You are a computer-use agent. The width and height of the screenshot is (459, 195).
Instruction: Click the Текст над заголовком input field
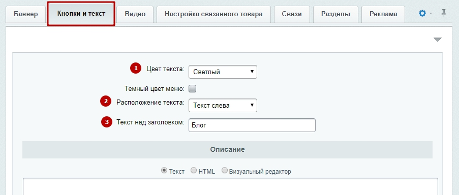click(x=252, y=125)
